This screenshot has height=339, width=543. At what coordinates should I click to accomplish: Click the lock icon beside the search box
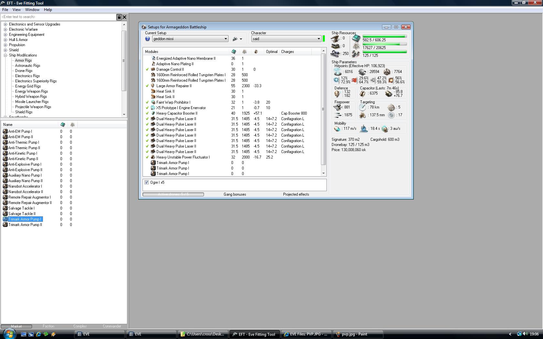click(119, 17)
